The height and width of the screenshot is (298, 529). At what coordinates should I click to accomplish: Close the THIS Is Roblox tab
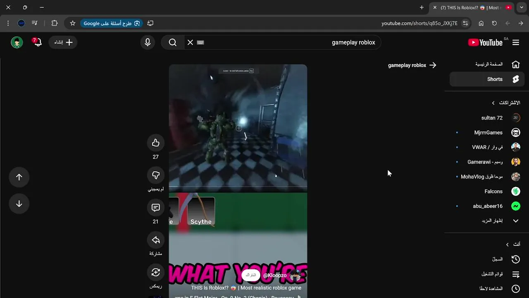[435, 7]
